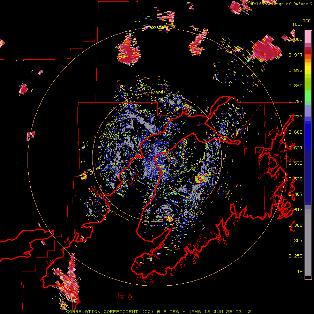The width and height of the screenshot is (314, 314).
Task: Select the 0.307 legend value
Action: [296, 241]
